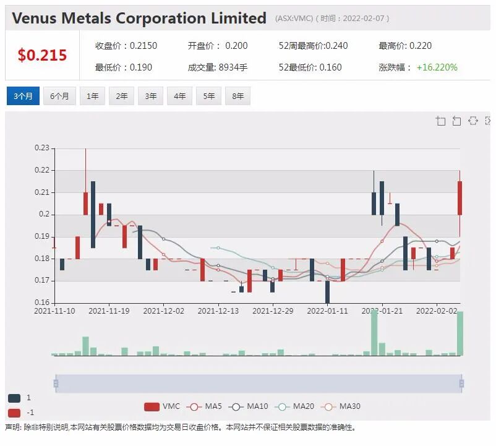Click 52周最高价:0.240 text

(313, 46)
